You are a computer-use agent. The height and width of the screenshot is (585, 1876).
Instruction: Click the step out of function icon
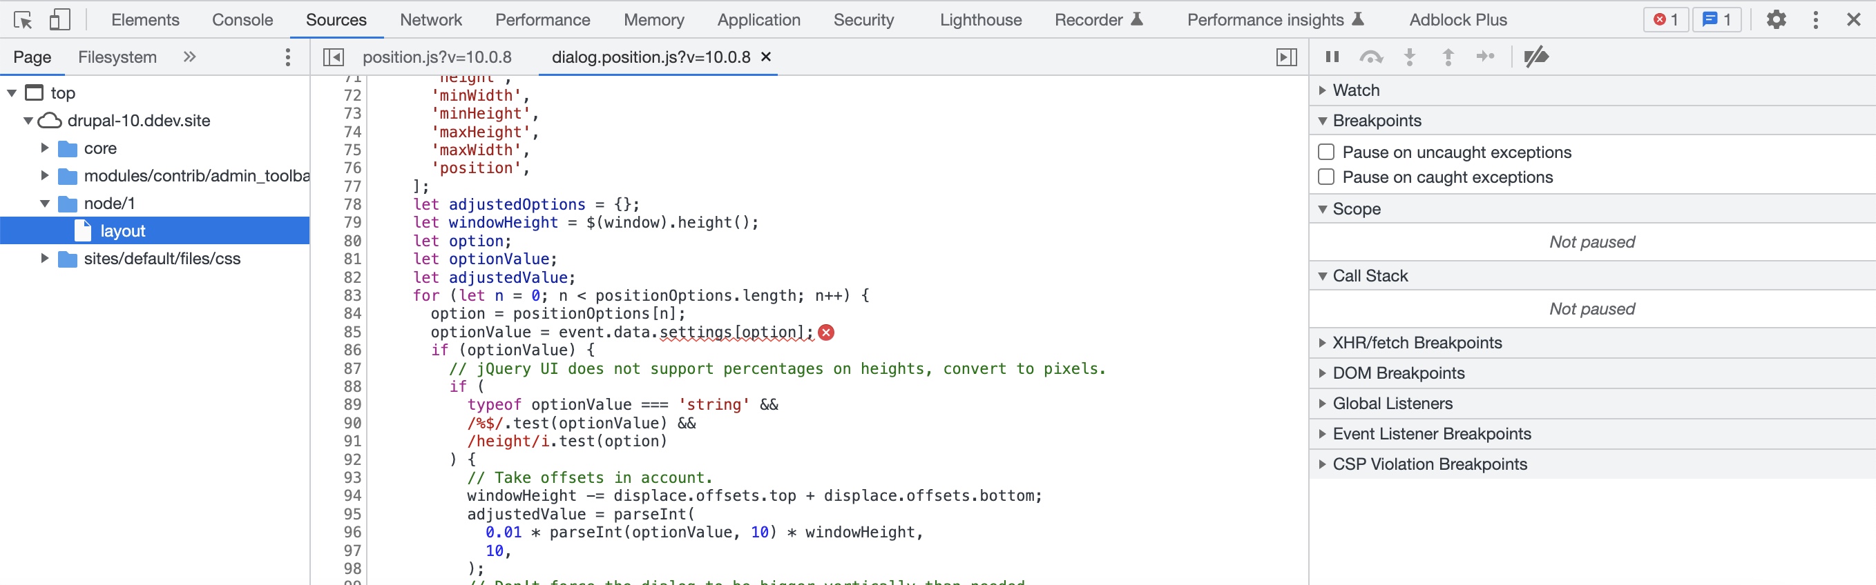1448,57
